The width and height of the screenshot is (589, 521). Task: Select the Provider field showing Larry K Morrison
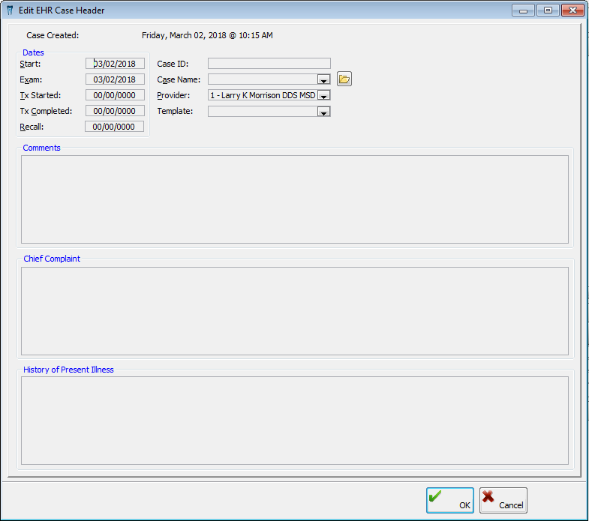point(263,95)
